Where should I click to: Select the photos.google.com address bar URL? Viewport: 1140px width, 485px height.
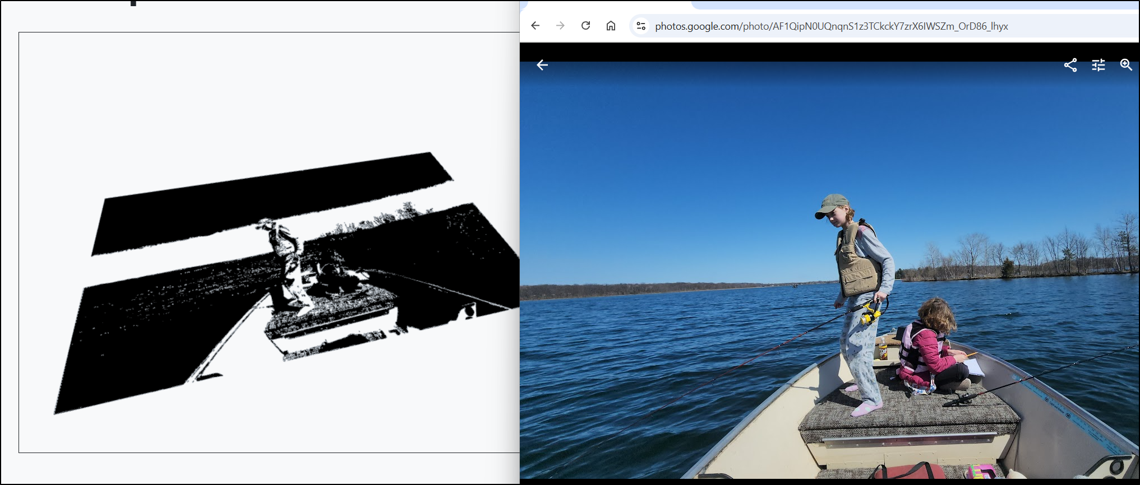[831, 26]
